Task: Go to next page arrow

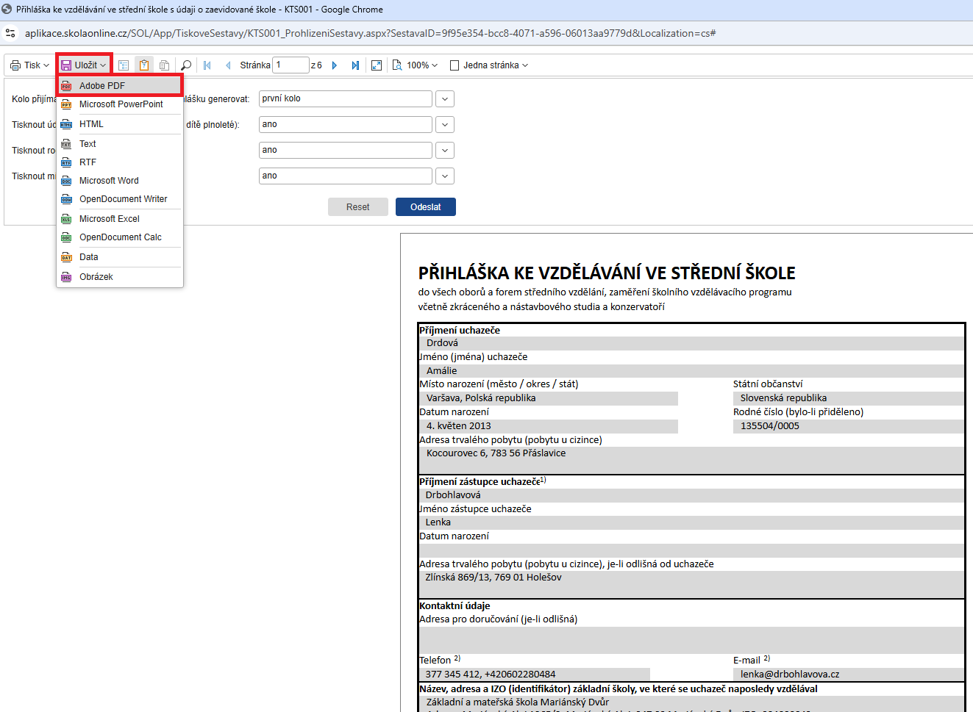Action: pyautogui.click(x=335, y=65)
